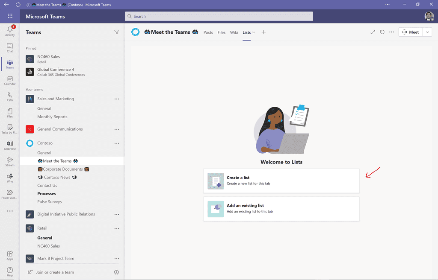Open the Who app
Screen dimensions: 438x280
pyautogui.click(x=10, y=178)
